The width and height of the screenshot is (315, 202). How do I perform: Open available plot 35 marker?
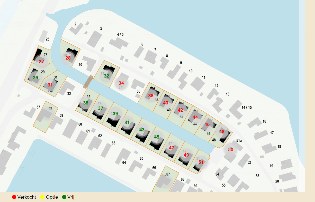pyautogui.click(x=86, y=103)
